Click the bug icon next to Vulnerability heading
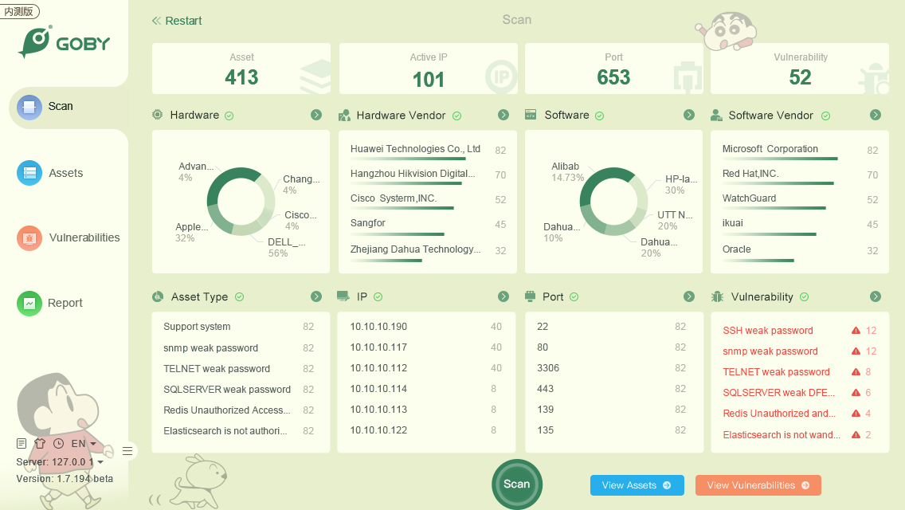The height and width of the screenshot is (510, 905). (717, 296)
